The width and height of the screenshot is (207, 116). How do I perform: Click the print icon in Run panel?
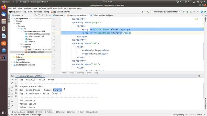pos(16,93)
